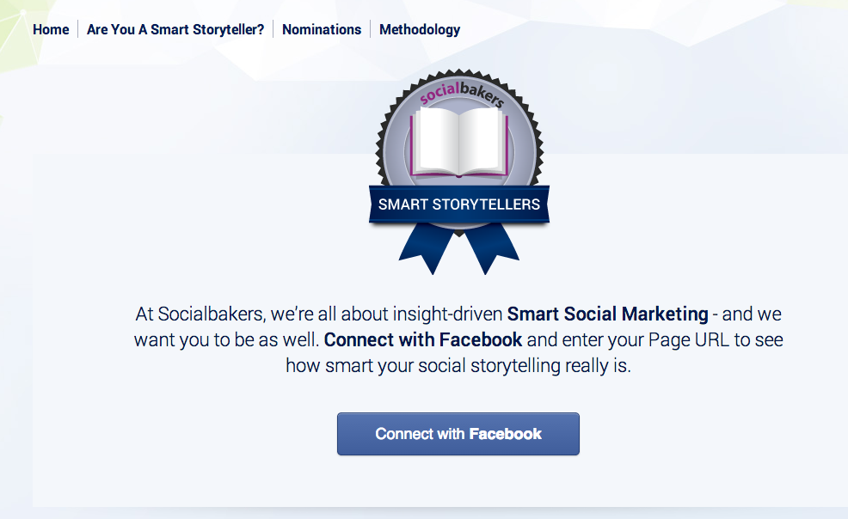Select the SMART STORYTELLERS blue banner

pos(459,205)
